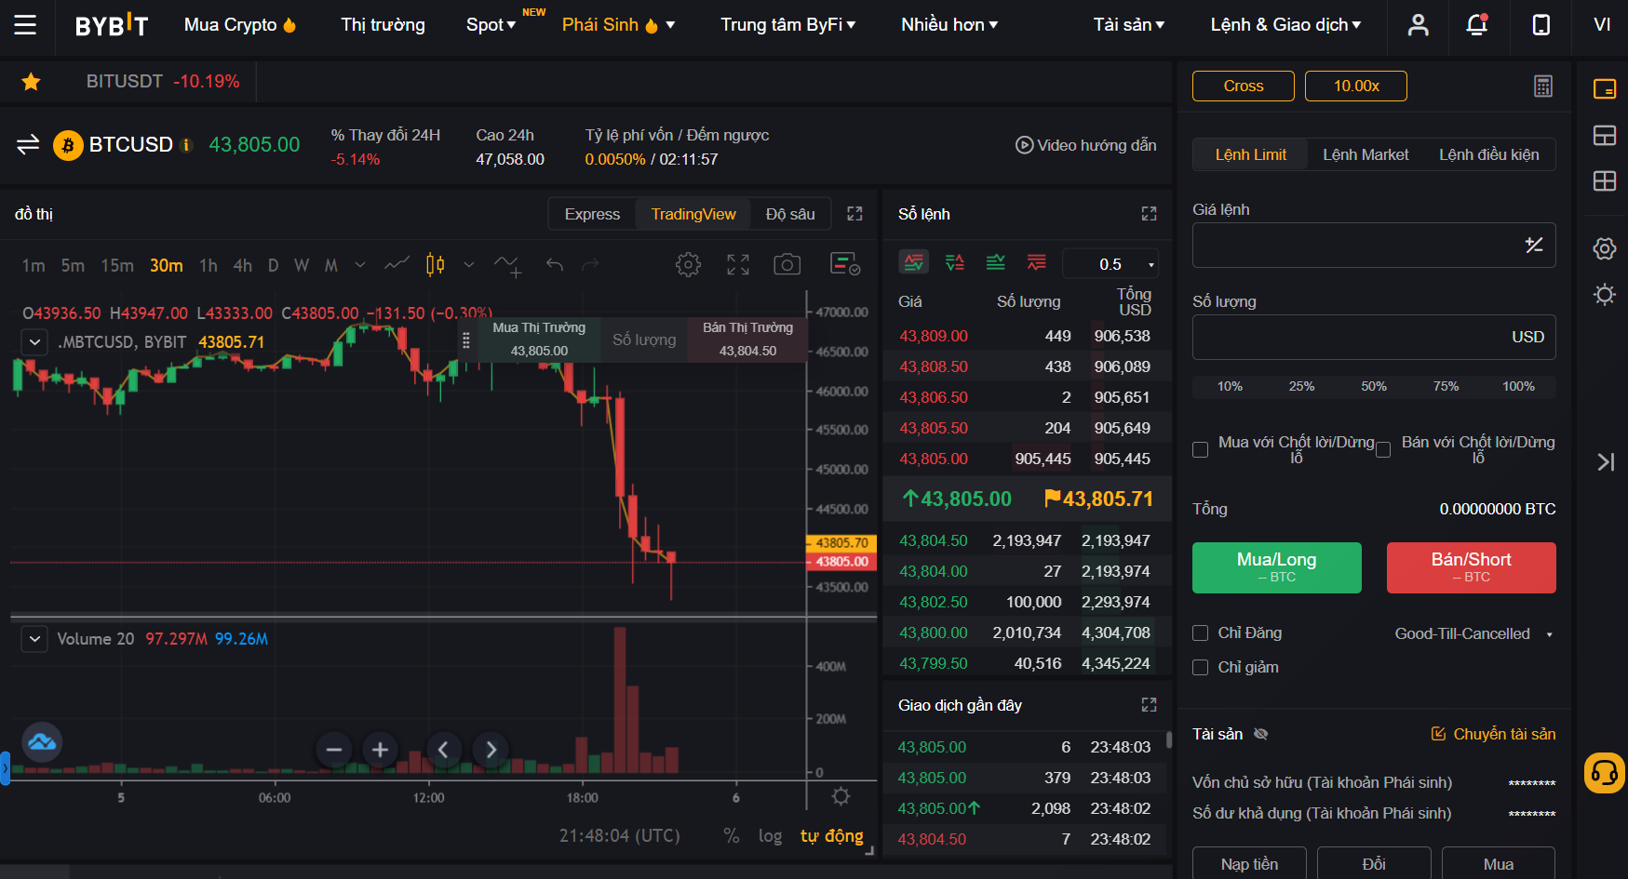Open the user account profile icon
Screen dimensions: 1628x879
(1418, 25)
